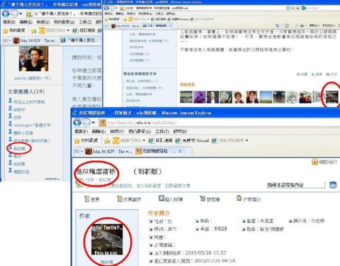
Task: Open the John 3:16 KJV tab in bottom window
Action: (x=108, y=151)
